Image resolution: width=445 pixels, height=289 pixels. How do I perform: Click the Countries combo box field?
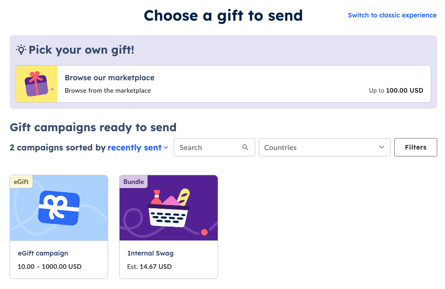pyautogui.click(x=324, y=147)
